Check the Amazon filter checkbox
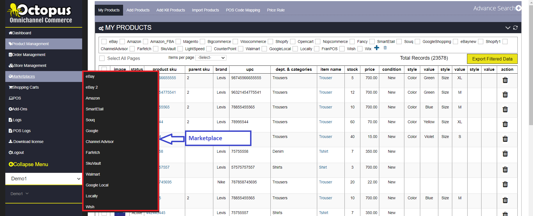The image size is (533, 216). [x=122, y=42]
